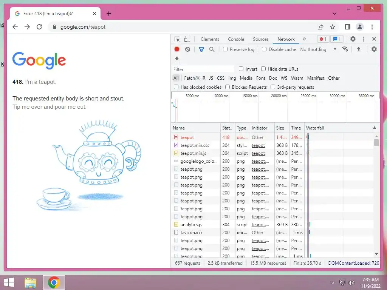Filter requests by Doc type
Viewport: 387px width, 290px height.
[273, 78]
